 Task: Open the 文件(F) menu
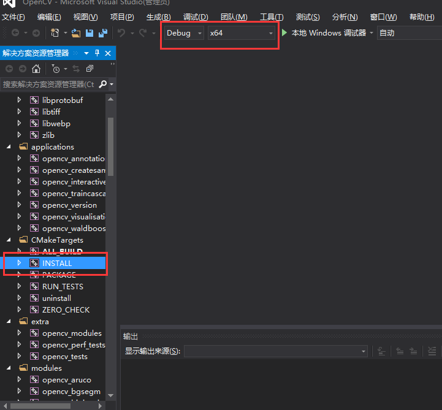point(13,17)
